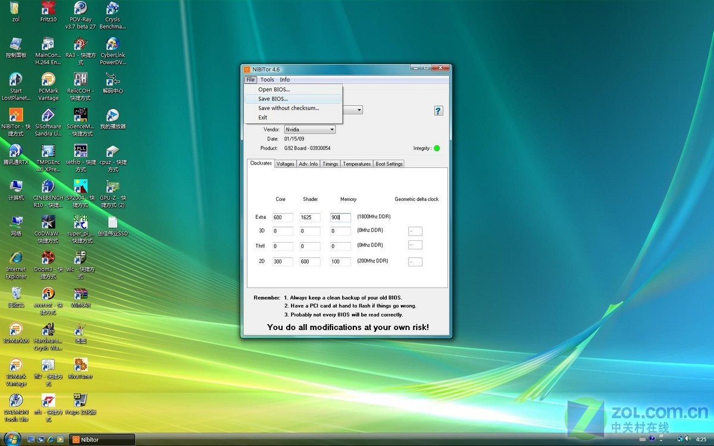This screenshot has width=714, height=446.
Task: Click the Extra Core clock field
Action: coord(283,218)
